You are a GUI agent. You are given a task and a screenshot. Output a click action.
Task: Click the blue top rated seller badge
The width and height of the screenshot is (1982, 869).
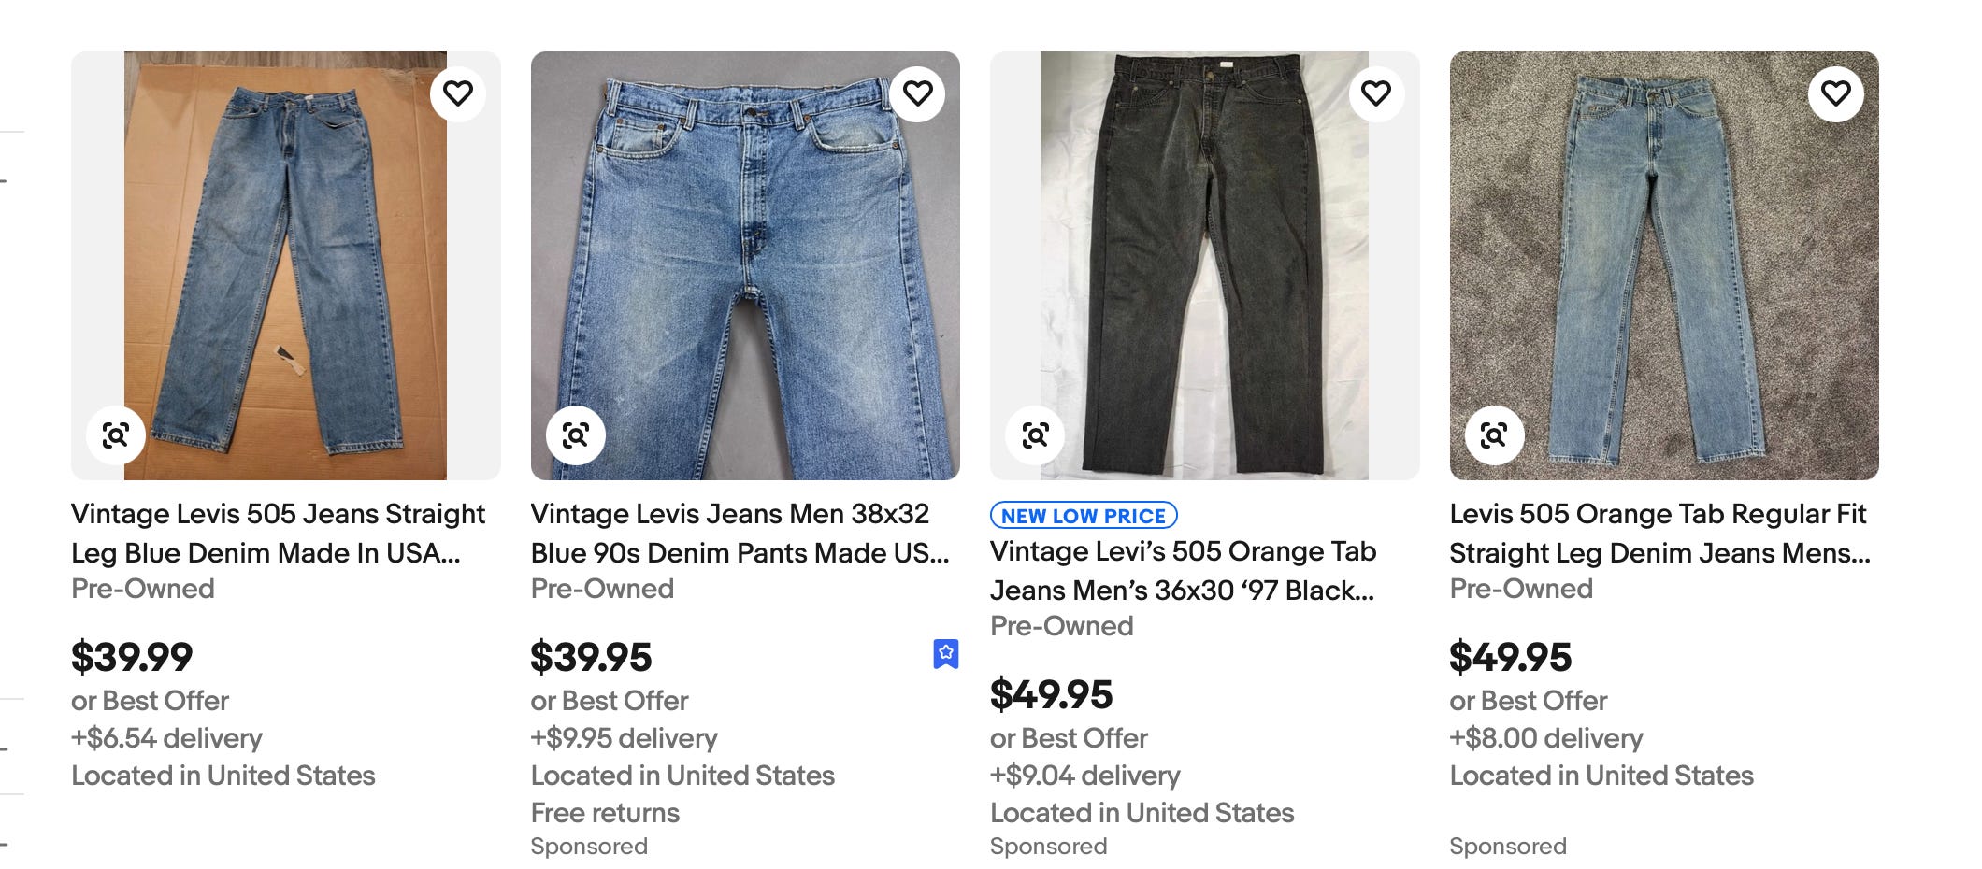point(946,654)
